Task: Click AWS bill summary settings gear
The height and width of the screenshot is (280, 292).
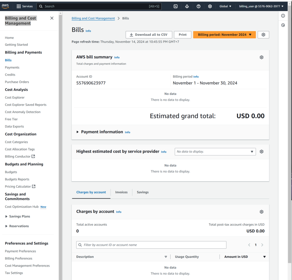Action: click(x=261, y=57)
